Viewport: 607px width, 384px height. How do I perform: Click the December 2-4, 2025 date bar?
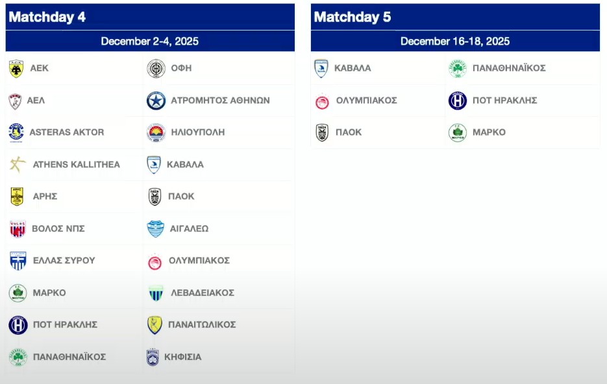[x=150, y=42]
